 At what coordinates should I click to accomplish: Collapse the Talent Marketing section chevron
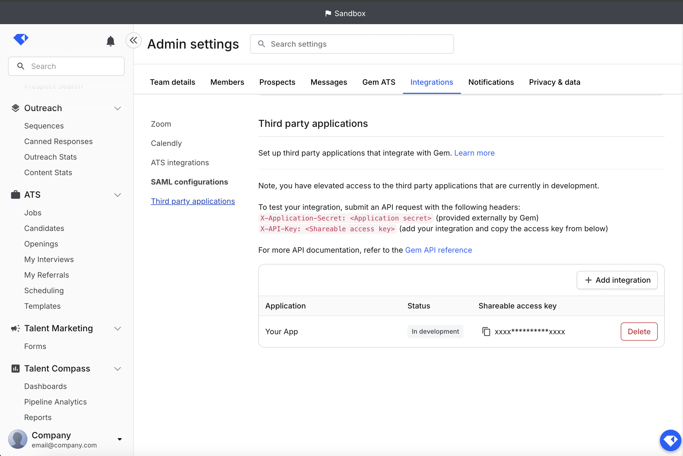[x=118, y=329]
